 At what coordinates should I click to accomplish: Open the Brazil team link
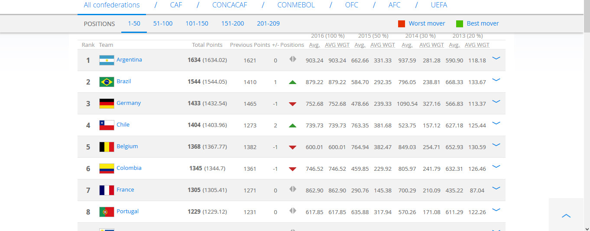click(x=123, y=81)
